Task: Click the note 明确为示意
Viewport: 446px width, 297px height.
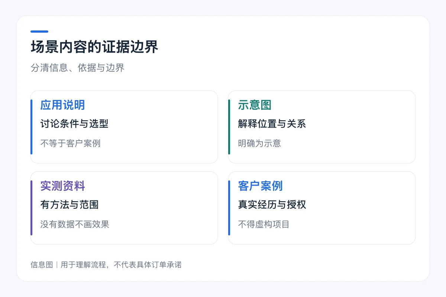Action: coord(259,143)
